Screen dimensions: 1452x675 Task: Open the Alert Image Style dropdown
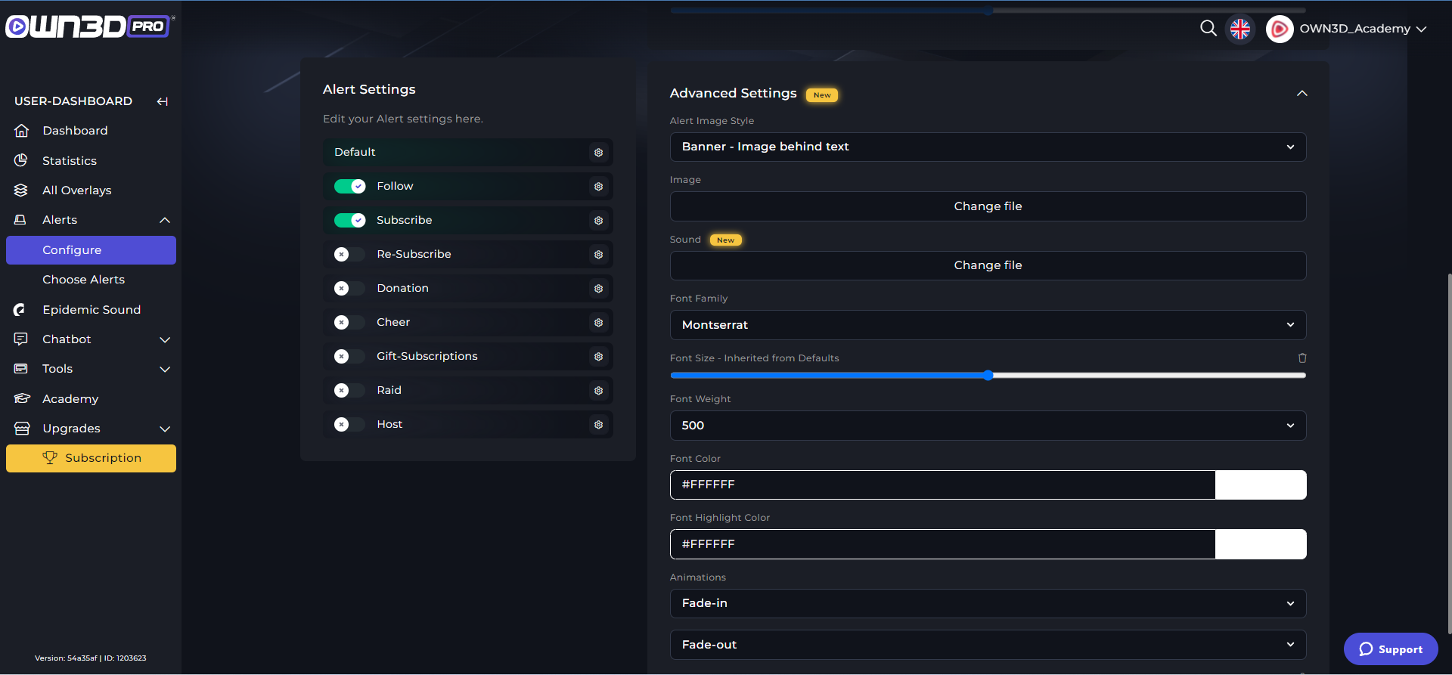tap(987, 147)
